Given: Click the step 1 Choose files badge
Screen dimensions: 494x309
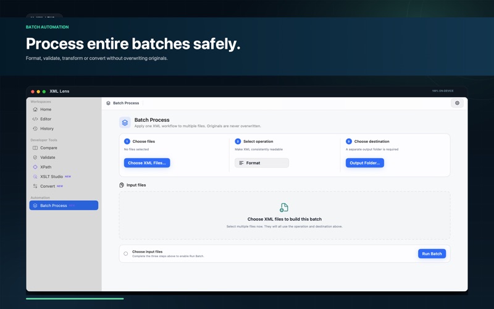Looking at the screenshot, I should pyautogui.click(x=127, y=142).
